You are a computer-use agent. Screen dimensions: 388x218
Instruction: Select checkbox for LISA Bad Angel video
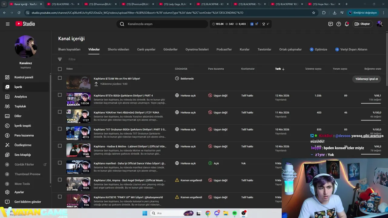pos(60,180)
